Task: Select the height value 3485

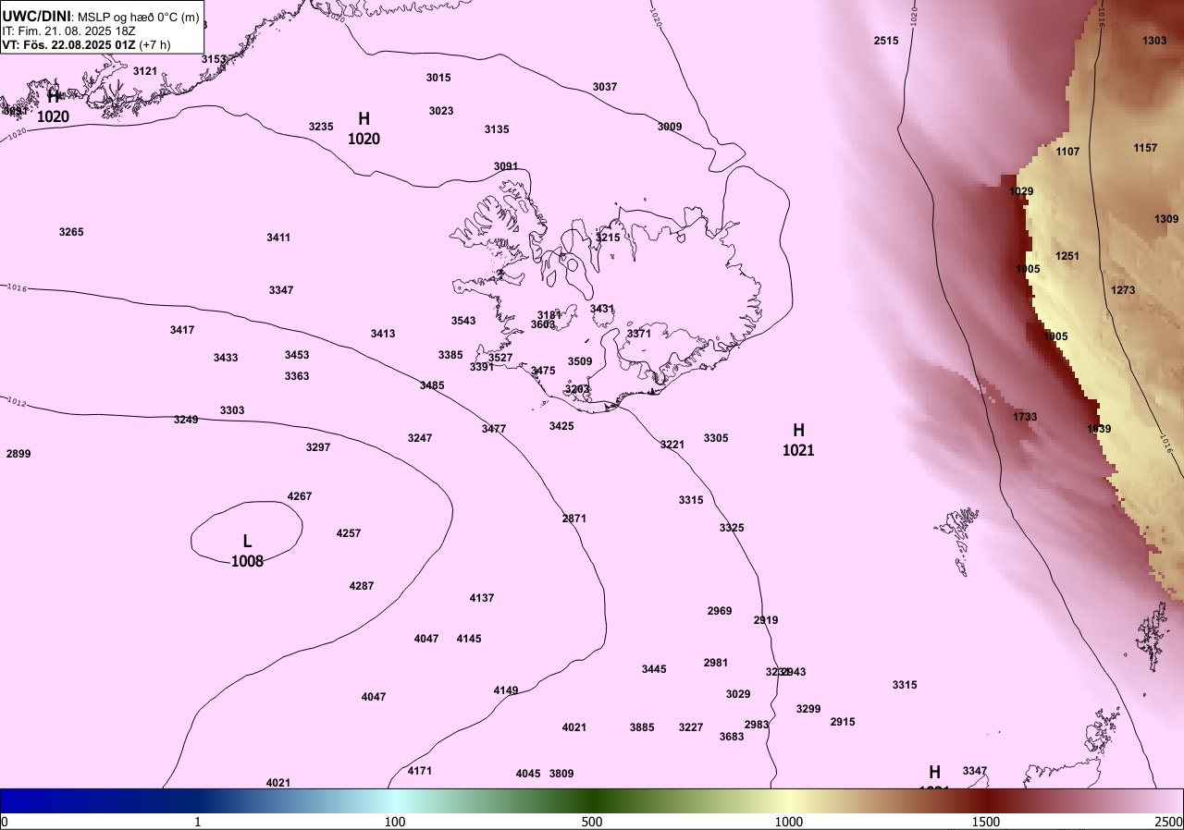Action: point(432,385)
